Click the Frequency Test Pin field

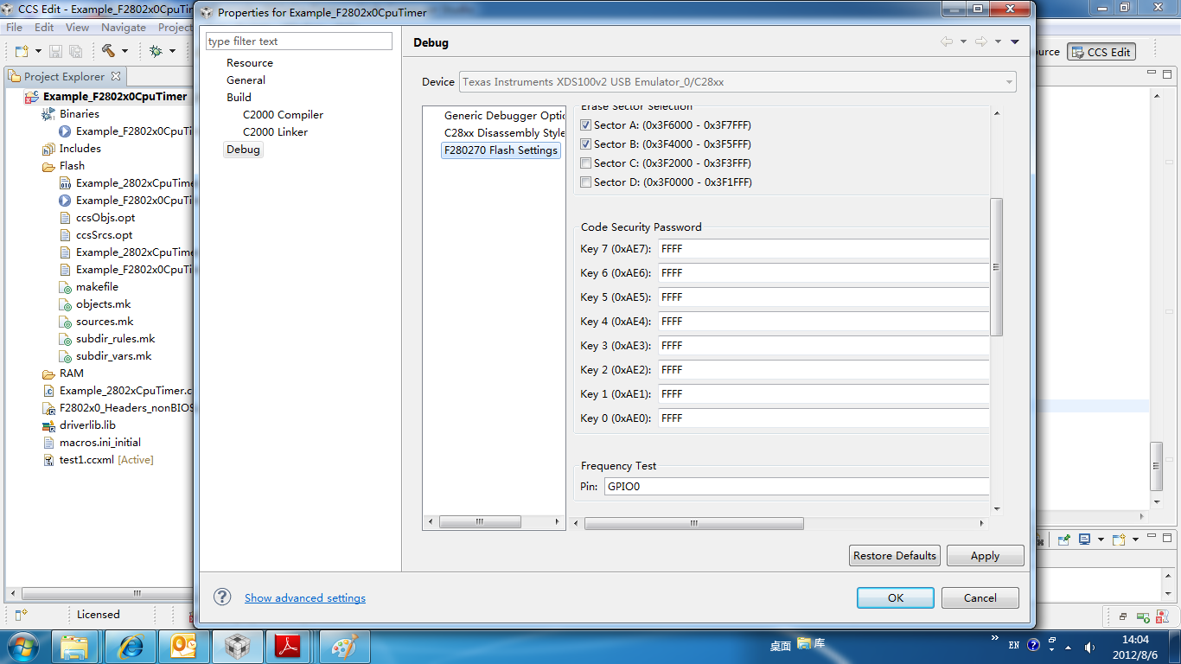[x=796, y=487]
